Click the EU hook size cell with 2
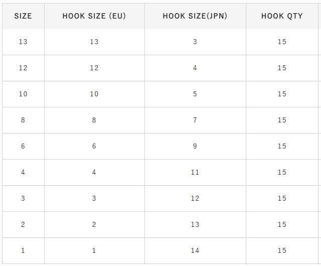The width and height of the screenshot is (321, 266). [x=94, y=224]
